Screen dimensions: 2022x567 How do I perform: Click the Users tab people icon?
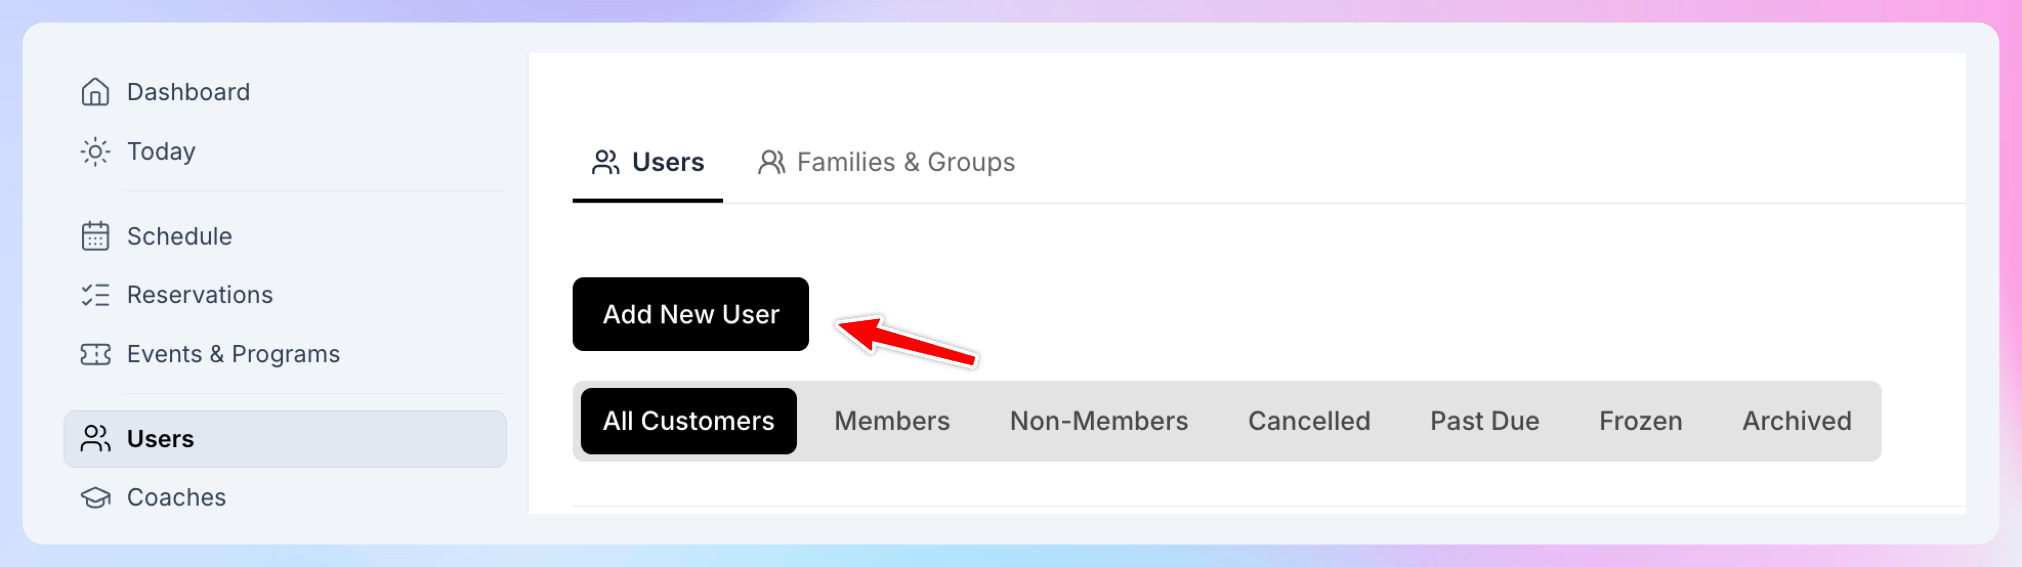605,162
